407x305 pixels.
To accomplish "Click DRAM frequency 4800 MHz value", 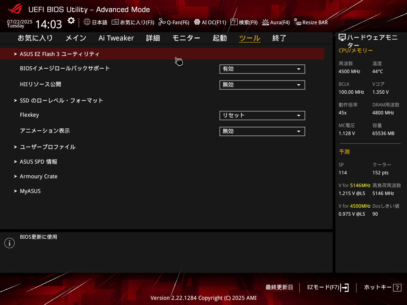I will 383,113.
